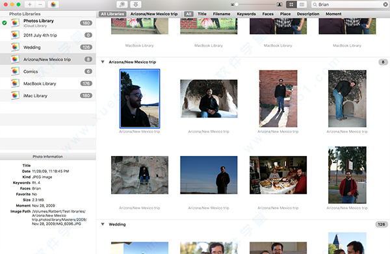Filter search by Description
Image resolution: width=390 pixels, height=254 pixels.
coord(308,14)
